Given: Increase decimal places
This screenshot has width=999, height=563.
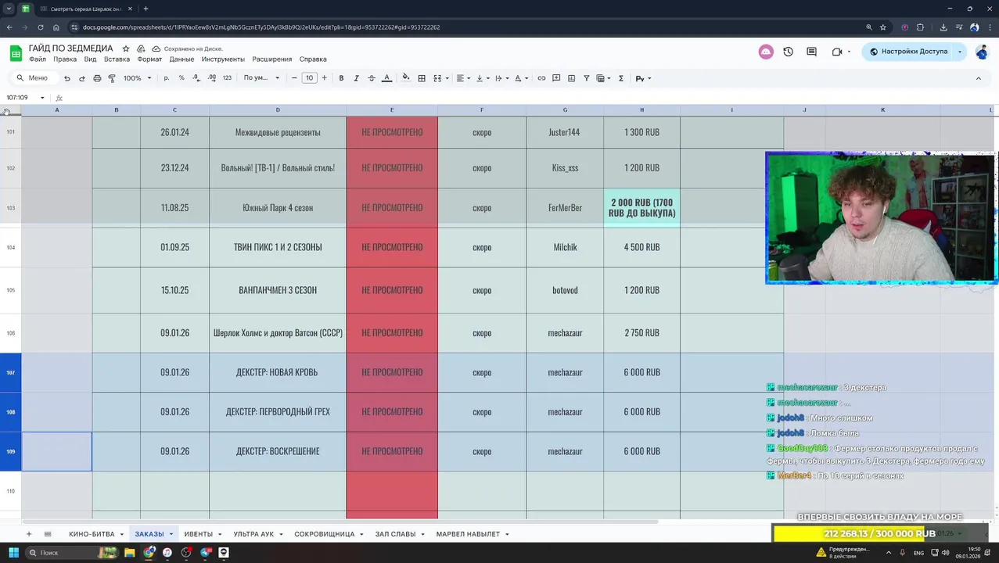Looking at the screenshot, I should pos(211,78).
